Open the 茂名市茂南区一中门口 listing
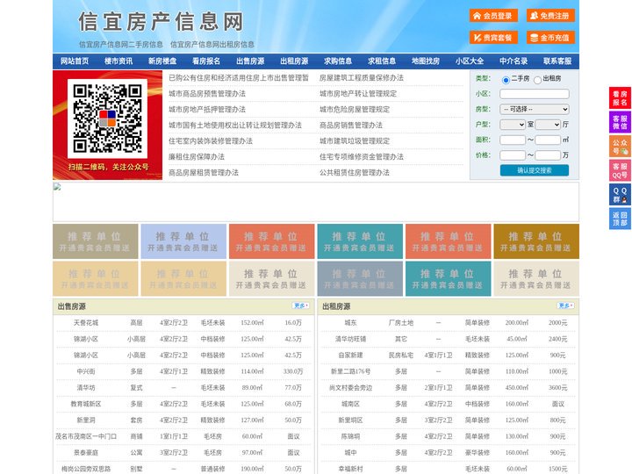Screen dimensions: 632x474 tap(86, 436)
